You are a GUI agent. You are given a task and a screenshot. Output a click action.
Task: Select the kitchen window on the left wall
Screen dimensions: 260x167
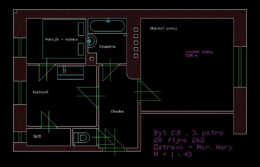click(20, 93)
